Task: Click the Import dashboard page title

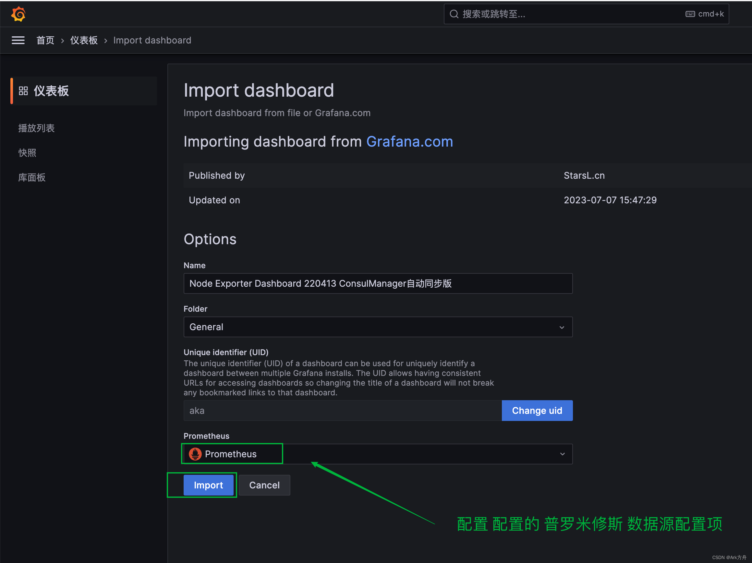Action: point(259,90)
